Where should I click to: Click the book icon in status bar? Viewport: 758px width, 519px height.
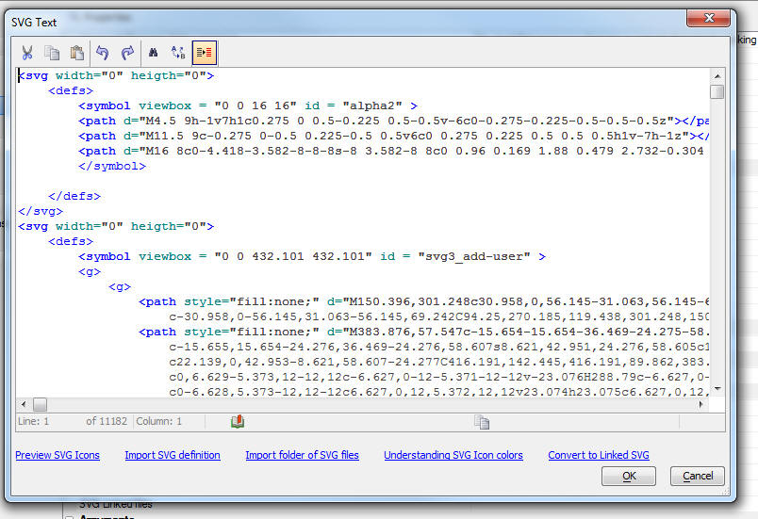(x=238, y=421)
